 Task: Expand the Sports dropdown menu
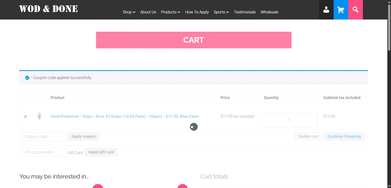point(221,12)
